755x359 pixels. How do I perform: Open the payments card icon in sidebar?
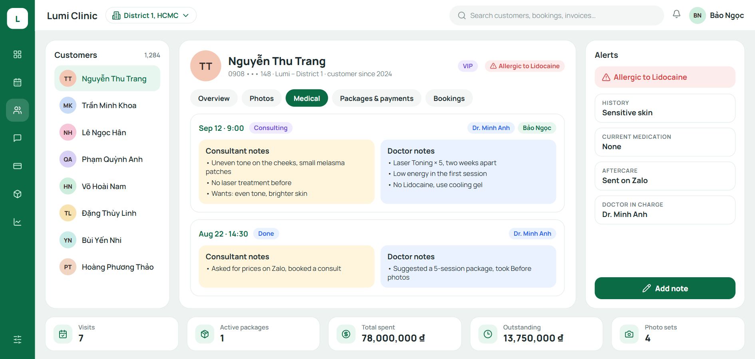pyautogui.click(x=17, y=166)
